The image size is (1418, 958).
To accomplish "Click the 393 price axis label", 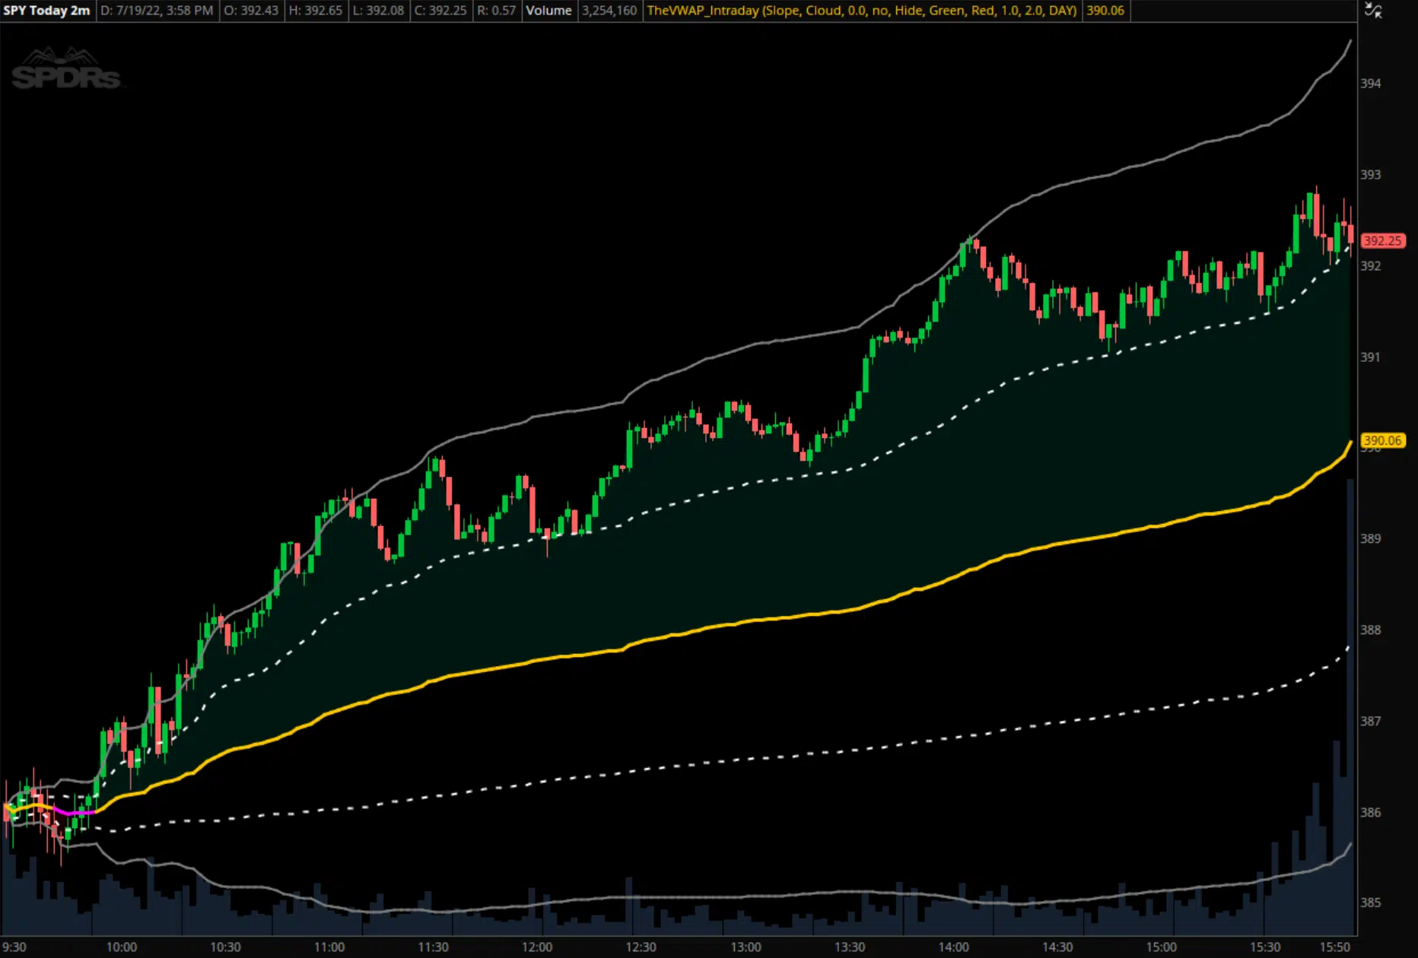I will click(x=1371, y=175).
